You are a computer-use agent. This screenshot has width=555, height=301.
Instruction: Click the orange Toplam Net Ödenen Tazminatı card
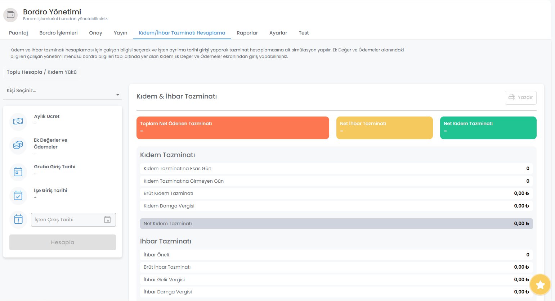233,128
